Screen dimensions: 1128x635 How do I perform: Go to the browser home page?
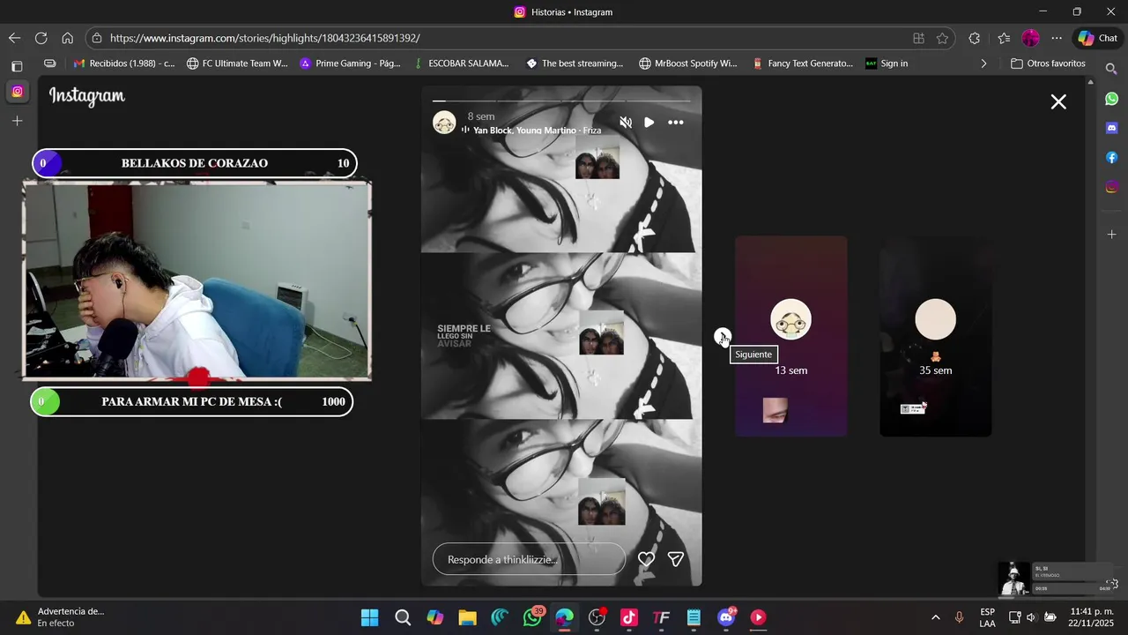pyautogui.click(x=67, y=38)
